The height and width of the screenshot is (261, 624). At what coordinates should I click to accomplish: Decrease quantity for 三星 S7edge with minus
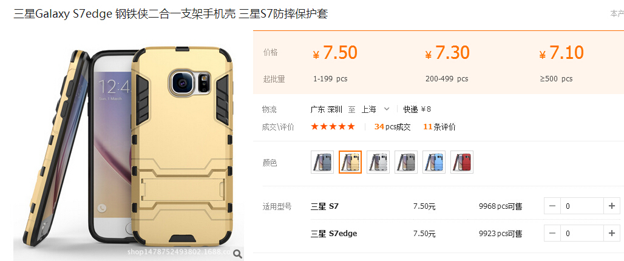pos(552,233)
